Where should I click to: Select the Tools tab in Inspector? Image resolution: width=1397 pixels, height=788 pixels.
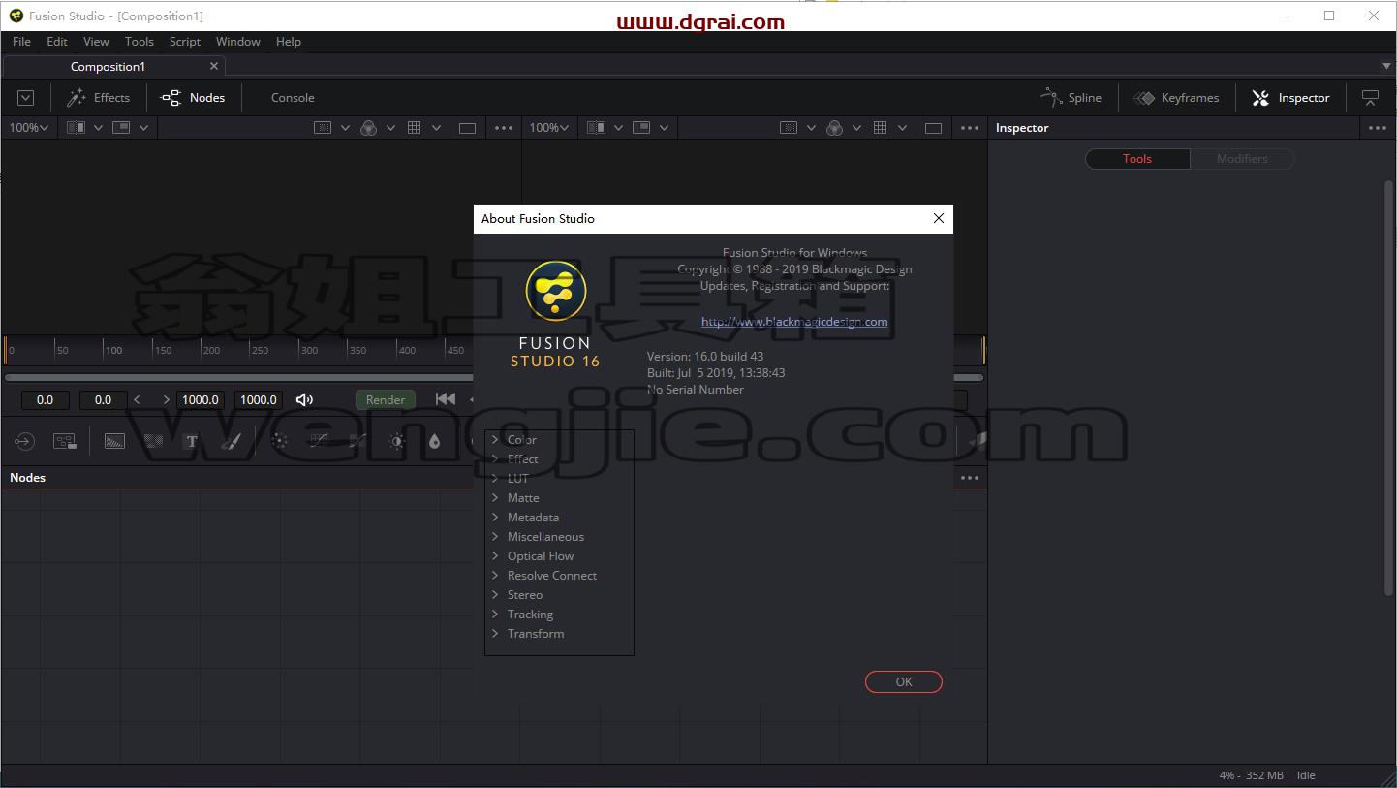coord(1137,159)
